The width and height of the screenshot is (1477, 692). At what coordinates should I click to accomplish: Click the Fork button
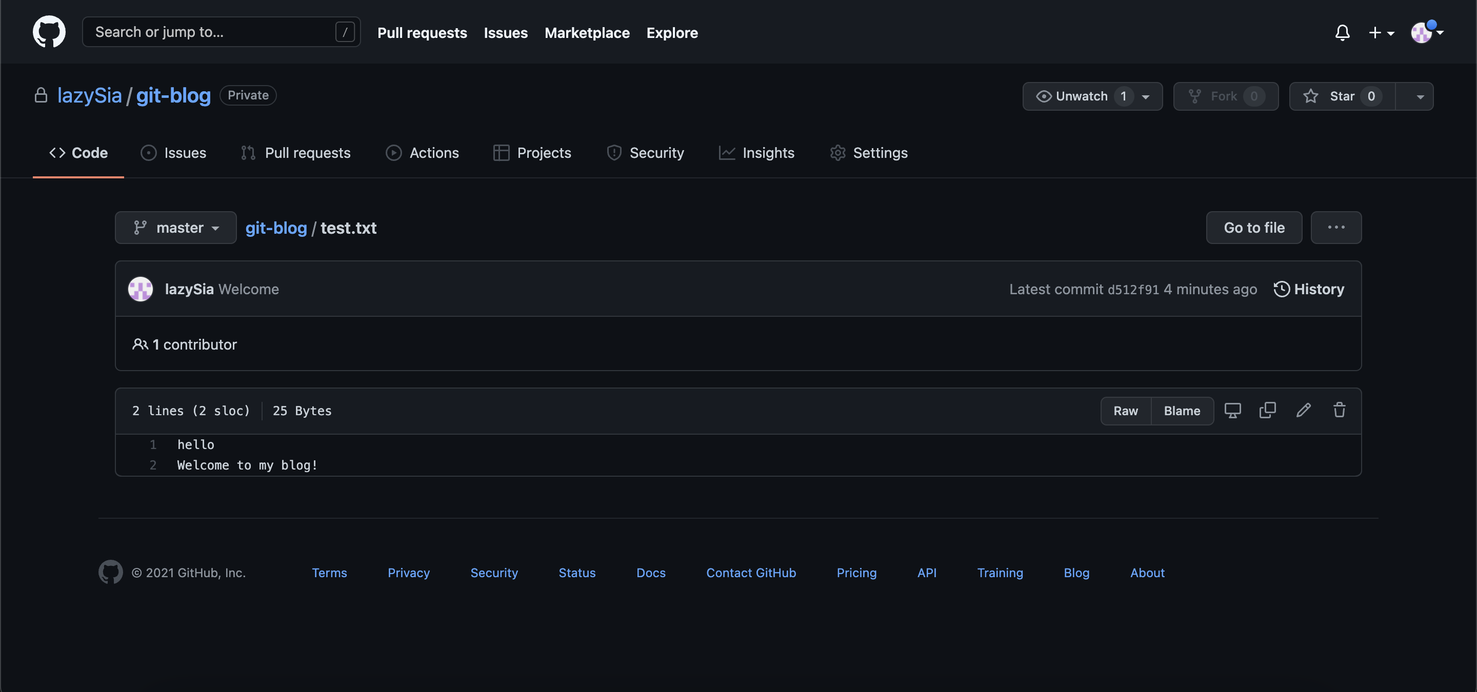[x=1225, y=96]
